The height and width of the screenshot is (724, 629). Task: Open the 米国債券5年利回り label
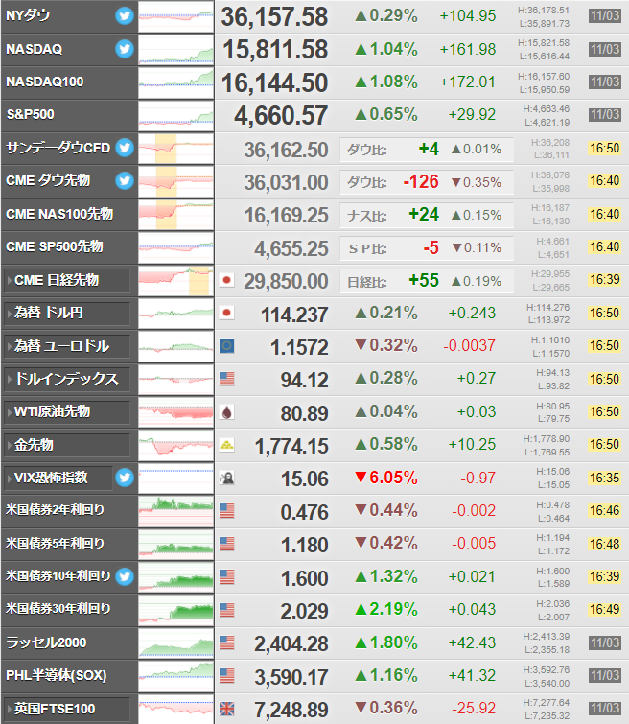click(x=55, y=544)
